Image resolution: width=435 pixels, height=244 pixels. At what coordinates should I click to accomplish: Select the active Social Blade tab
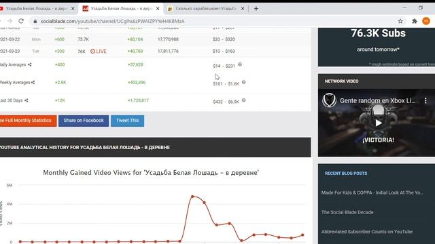click(121, 9)
